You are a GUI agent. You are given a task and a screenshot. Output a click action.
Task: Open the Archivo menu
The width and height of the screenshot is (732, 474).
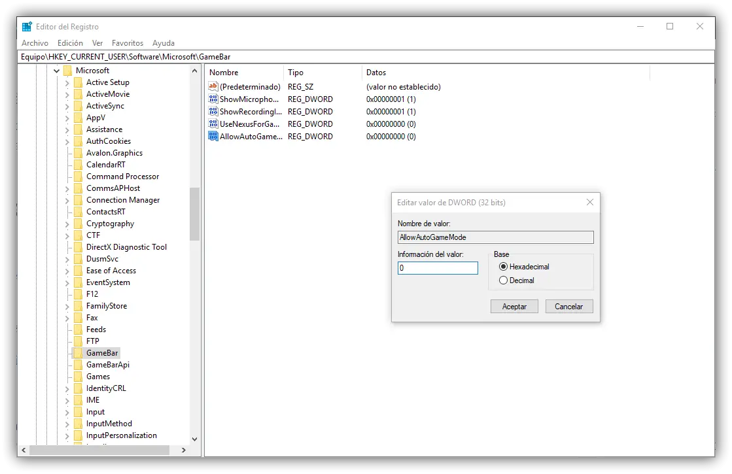click(x=35, y=43)
